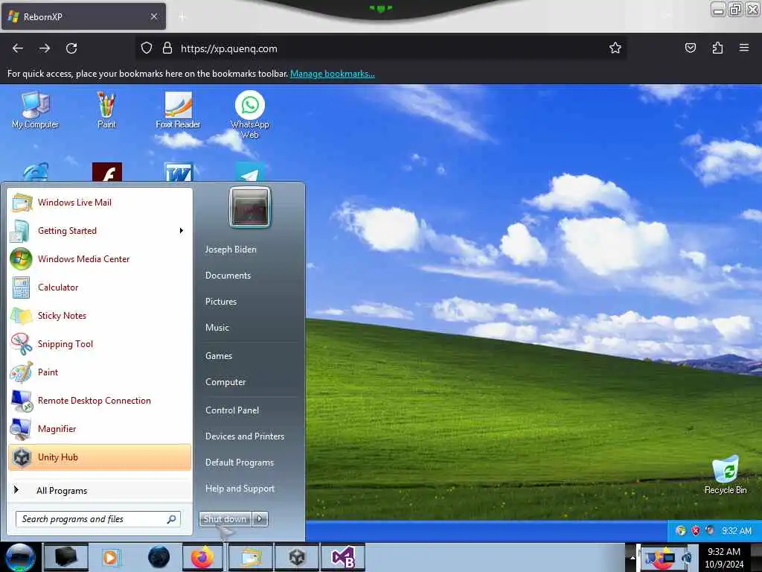Open Calculator from the Start menu

click(100, 287)
